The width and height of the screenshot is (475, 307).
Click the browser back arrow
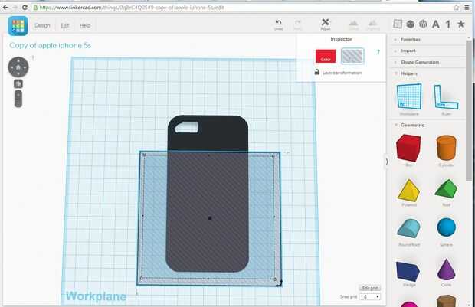[6, 8]
